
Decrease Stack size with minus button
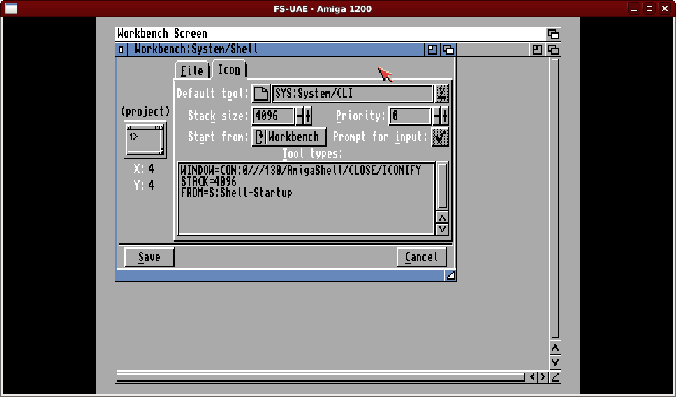pyautogui.click(x=300, y=115)
